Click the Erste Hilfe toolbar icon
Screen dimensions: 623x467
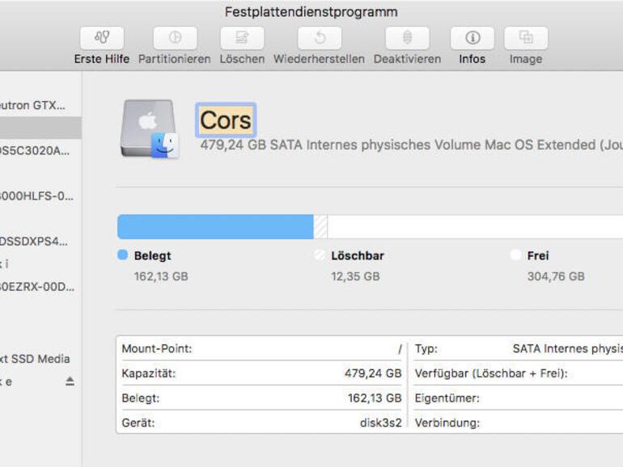[102, 38]
